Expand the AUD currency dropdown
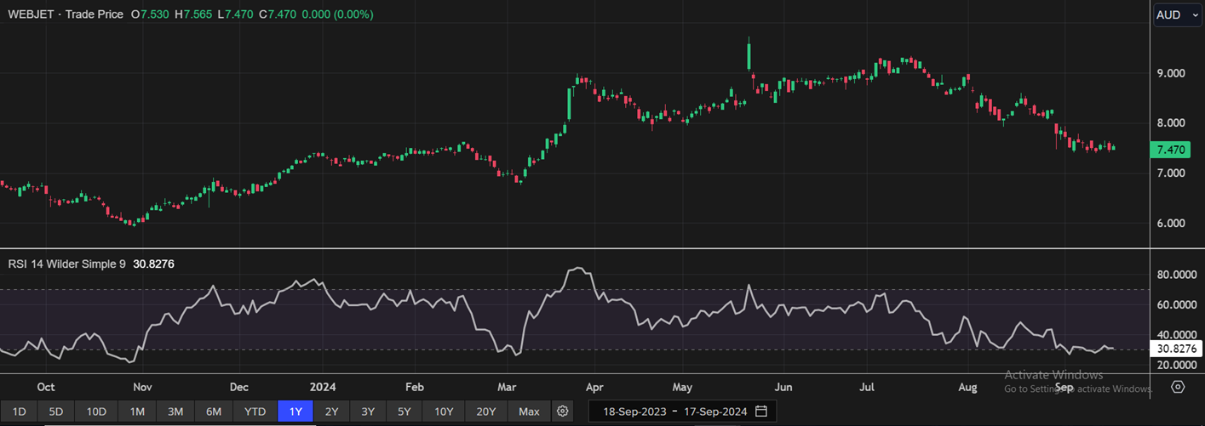This screenshot has width=1205, height=426. [x=1178, y=15]
